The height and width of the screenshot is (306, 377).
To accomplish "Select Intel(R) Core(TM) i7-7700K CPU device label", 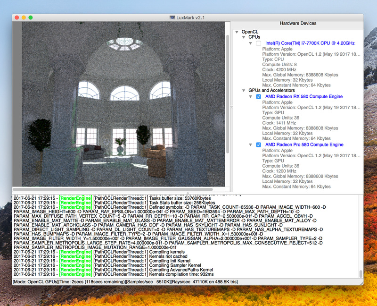I will click(x=310, y=43).
